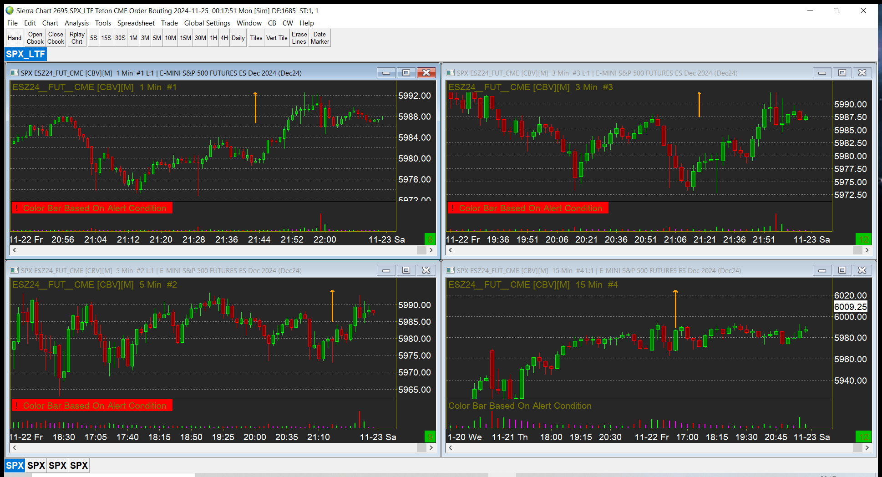Open the Analysis menu

coord(76,23)
